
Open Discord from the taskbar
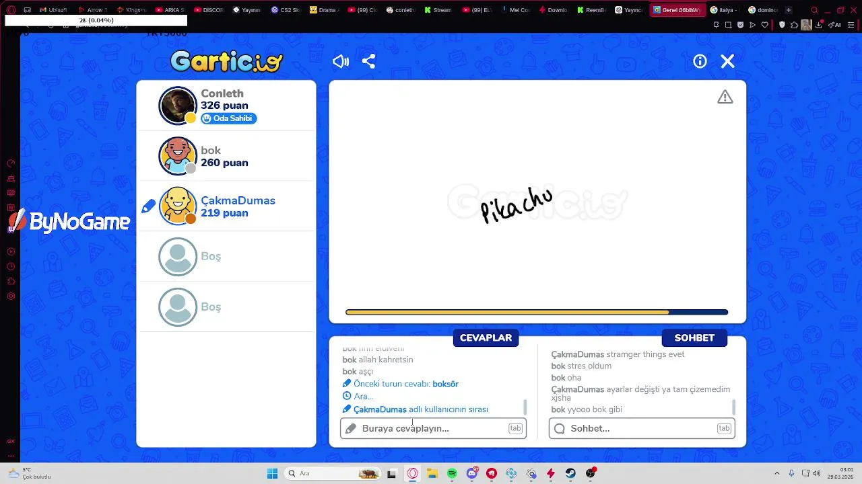(472, 473)
